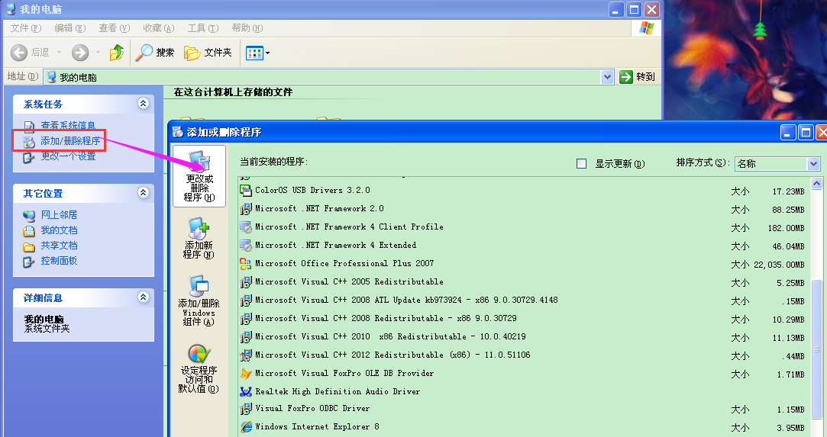
Task: Click the program list scroll up arrow
Action: [816, 183]
